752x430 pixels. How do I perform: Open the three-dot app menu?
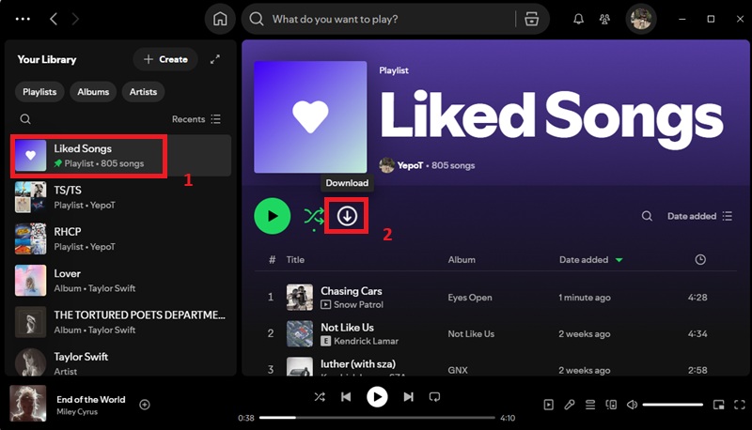pyautogui.click(x=23, y=19)
